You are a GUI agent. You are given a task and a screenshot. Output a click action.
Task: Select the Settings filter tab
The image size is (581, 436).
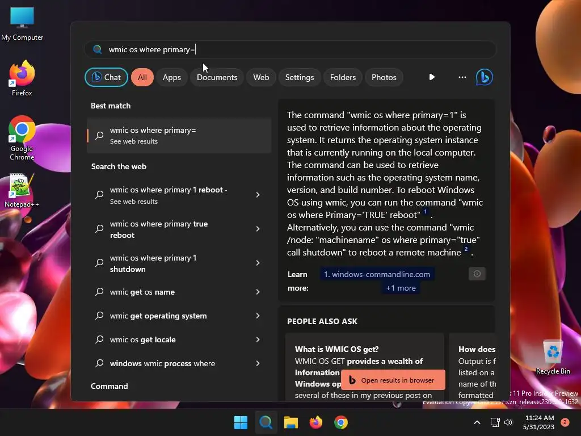(300, 77)
